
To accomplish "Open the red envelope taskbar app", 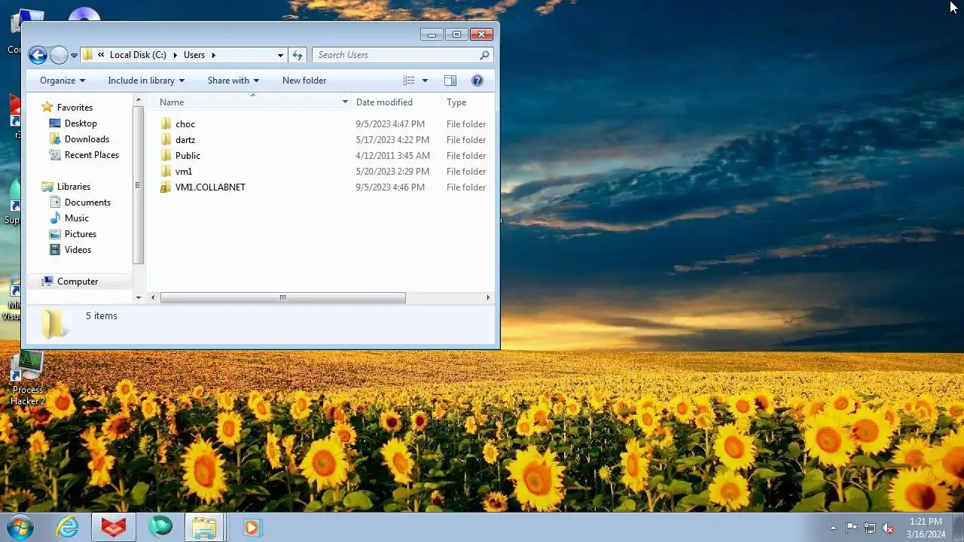I will coord(114,527).
